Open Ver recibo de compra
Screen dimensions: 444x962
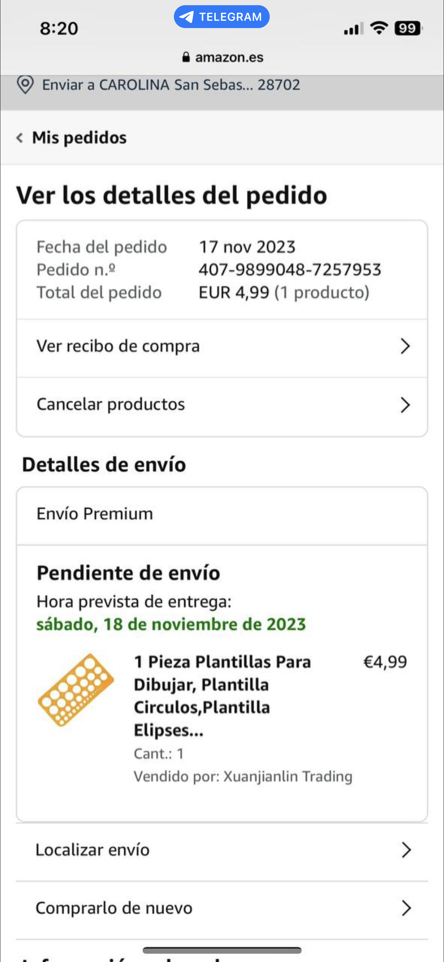[118, 346]
